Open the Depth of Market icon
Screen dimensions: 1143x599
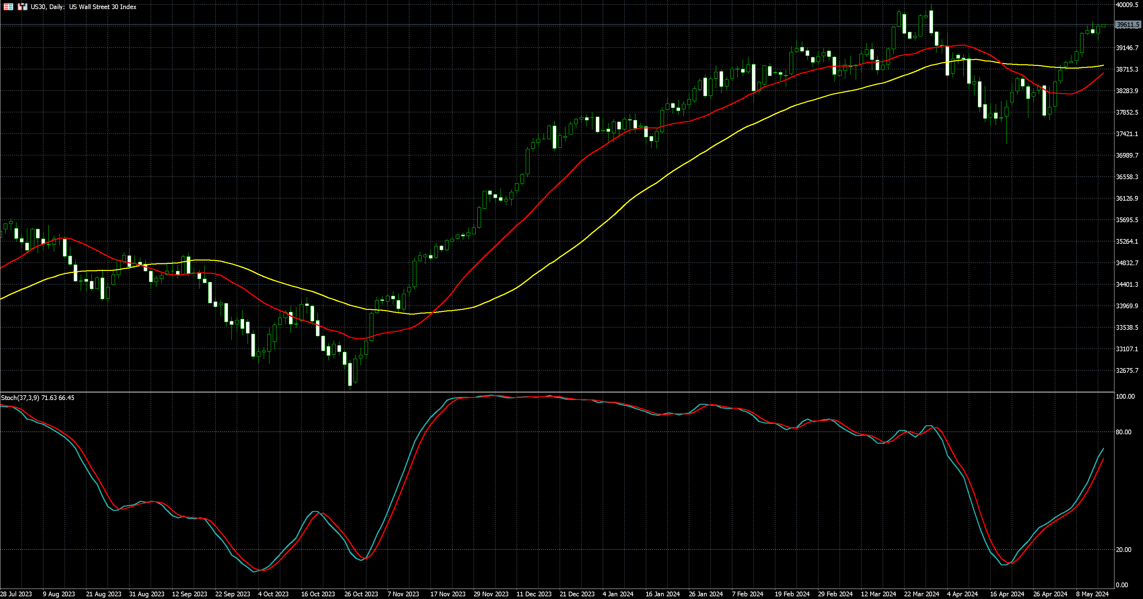pyautogui.click(x=8, y=7)
